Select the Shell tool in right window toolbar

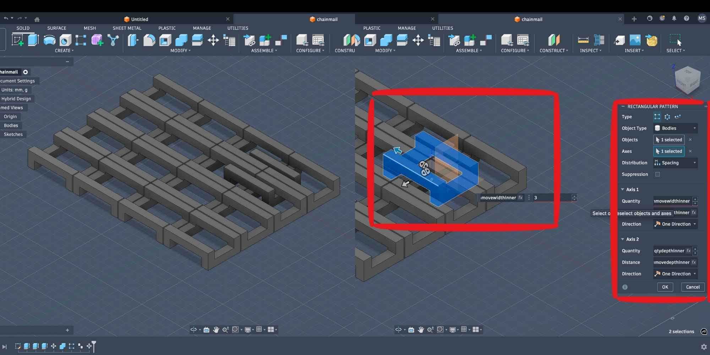pos(370,40)
